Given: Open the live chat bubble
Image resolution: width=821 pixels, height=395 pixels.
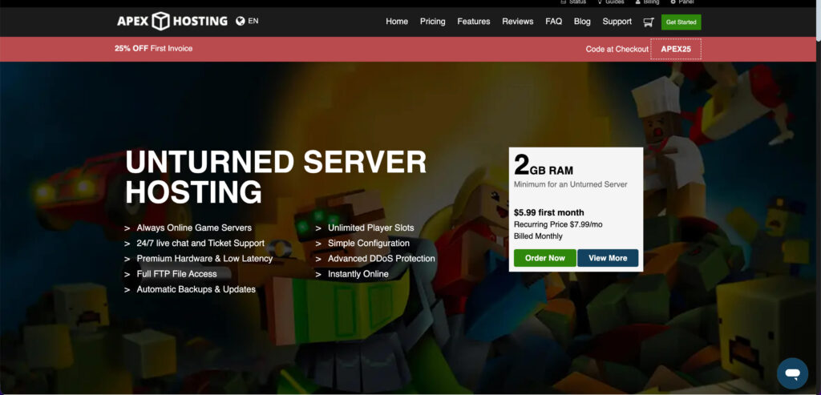Looking at the screenshot, I should tap(792, 373).
